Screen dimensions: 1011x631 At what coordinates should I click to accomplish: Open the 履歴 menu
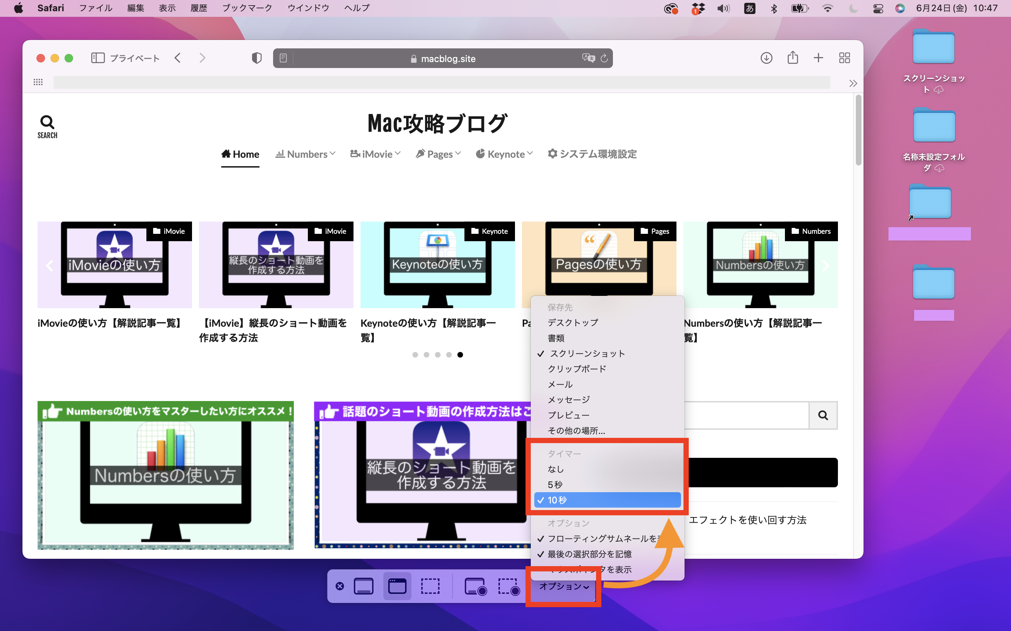[199, 8]
